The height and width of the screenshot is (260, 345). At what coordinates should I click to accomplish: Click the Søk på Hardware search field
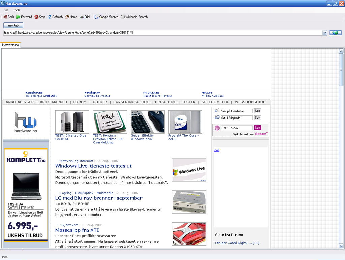[237, 111]
